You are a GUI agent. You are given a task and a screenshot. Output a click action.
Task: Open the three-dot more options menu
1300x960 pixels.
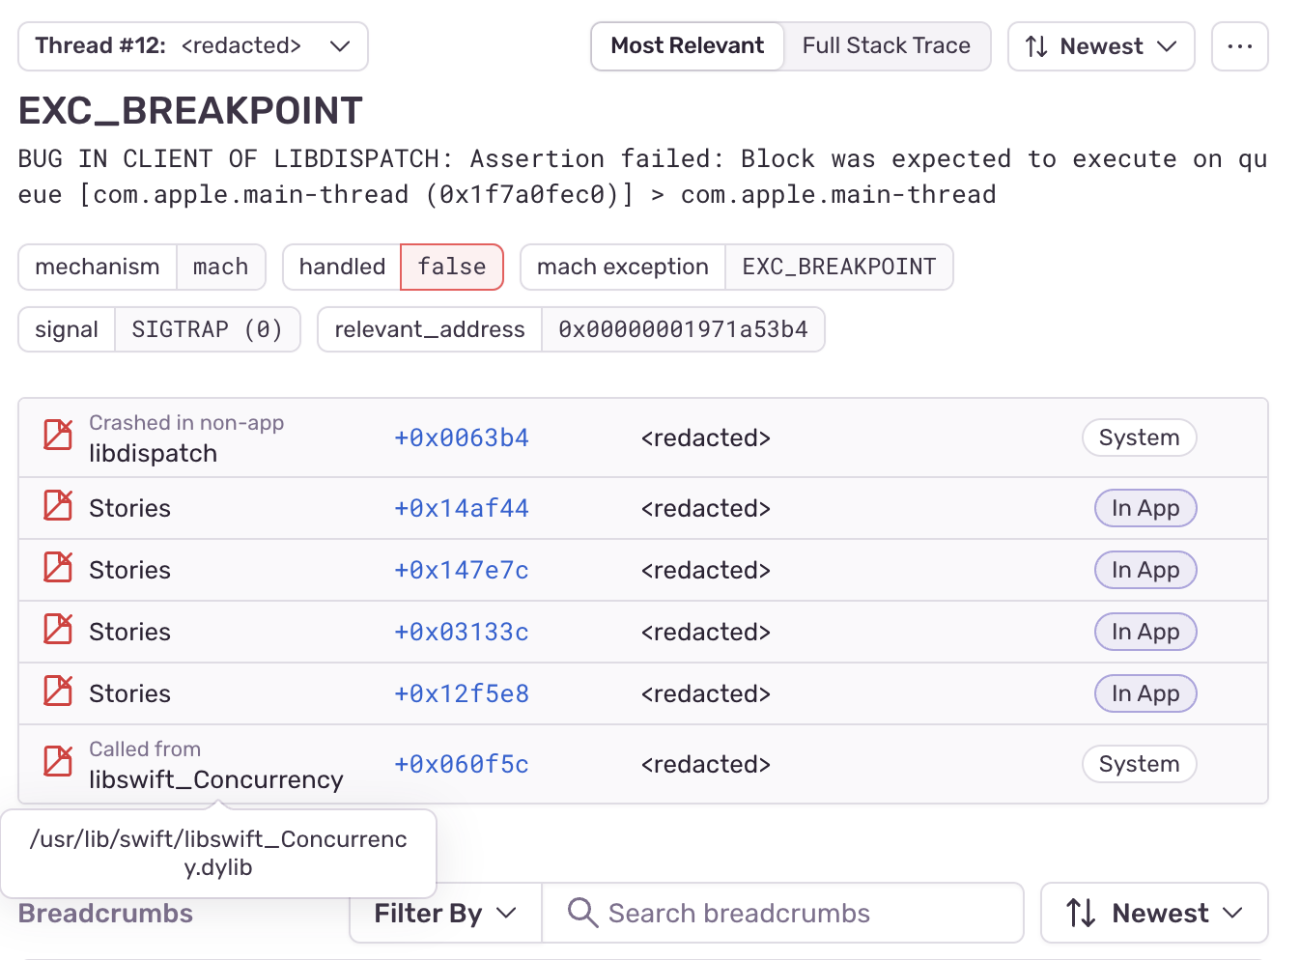coord(1239,46)
